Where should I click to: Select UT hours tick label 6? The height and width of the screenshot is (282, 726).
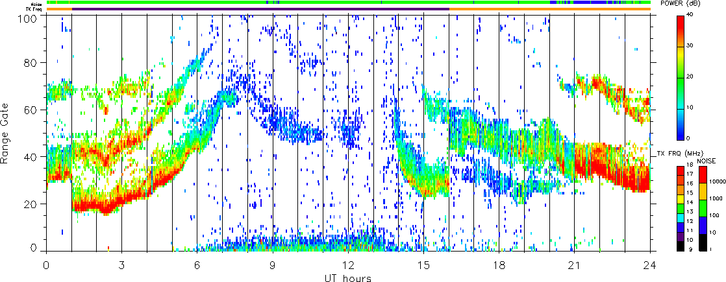(x=197, y=266)
